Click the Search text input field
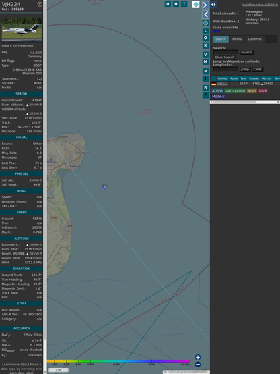The image size is (280, 374). click(225, 52)
